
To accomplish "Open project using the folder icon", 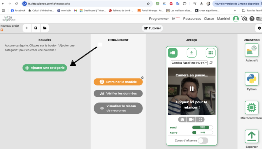I will click(45, 28).
